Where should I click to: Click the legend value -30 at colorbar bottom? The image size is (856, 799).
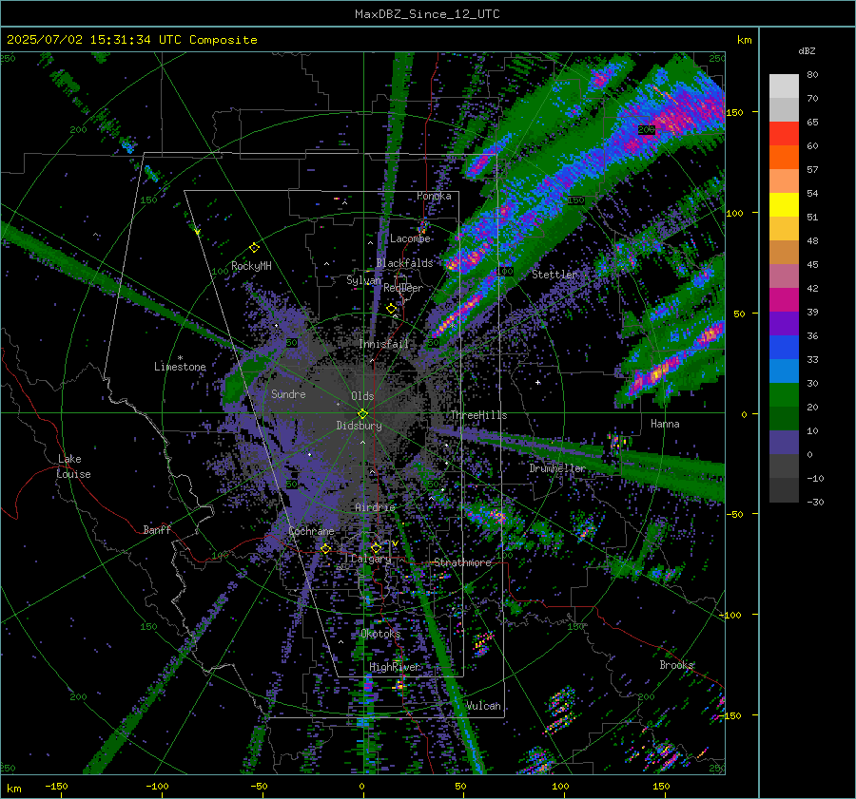815,502
